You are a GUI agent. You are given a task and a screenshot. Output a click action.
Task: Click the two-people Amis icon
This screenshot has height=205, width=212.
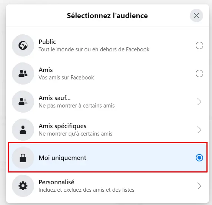[23, 74]
